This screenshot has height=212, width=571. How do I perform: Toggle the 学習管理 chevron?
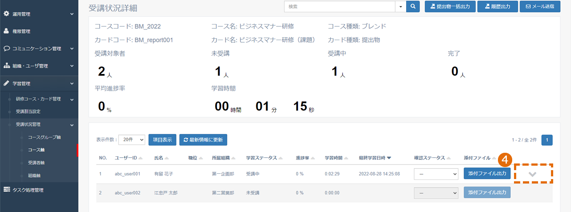pyautogui.click(x=72, y=83)
